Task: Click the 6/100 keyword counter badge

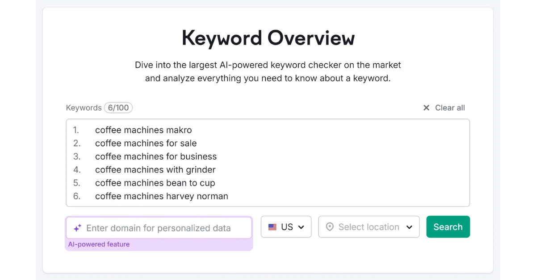Action: tap(118, 108)
